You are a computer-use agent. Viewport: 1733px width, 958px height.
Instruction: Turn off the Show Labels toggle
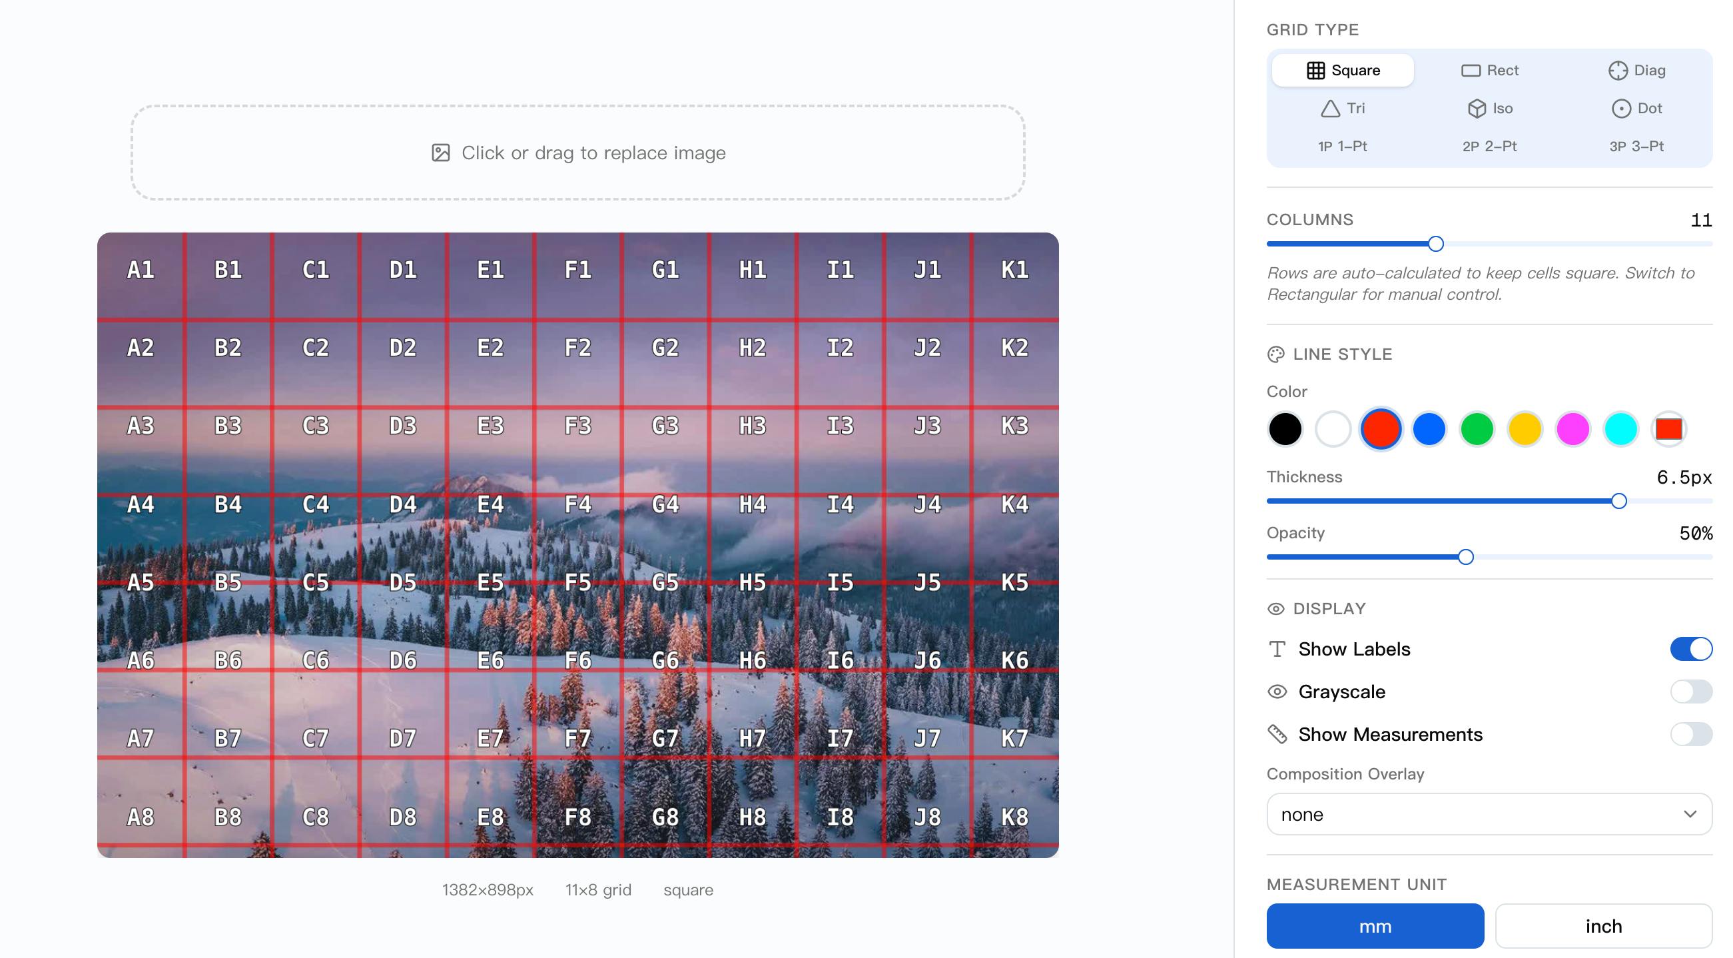pyautogui.click(x=1690, y=649)
